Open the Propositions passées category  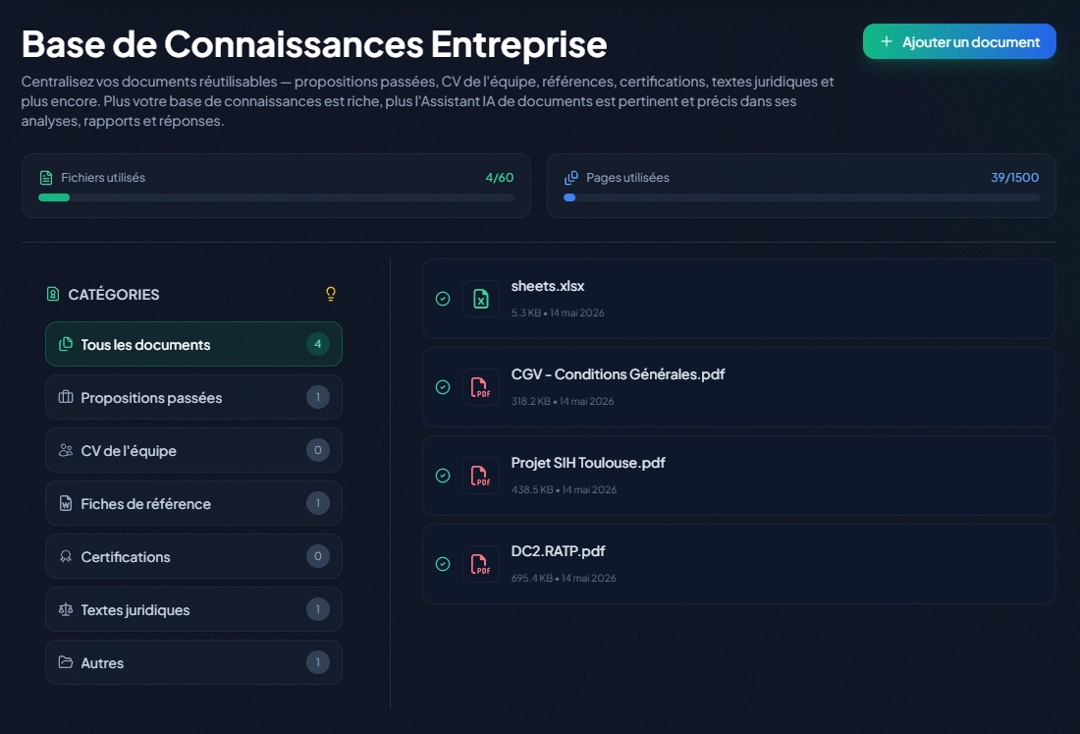(193, 397)
